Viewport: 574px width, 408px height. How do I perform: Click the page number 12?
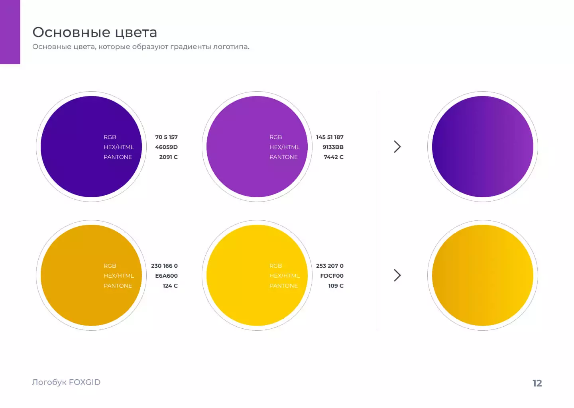537,383
